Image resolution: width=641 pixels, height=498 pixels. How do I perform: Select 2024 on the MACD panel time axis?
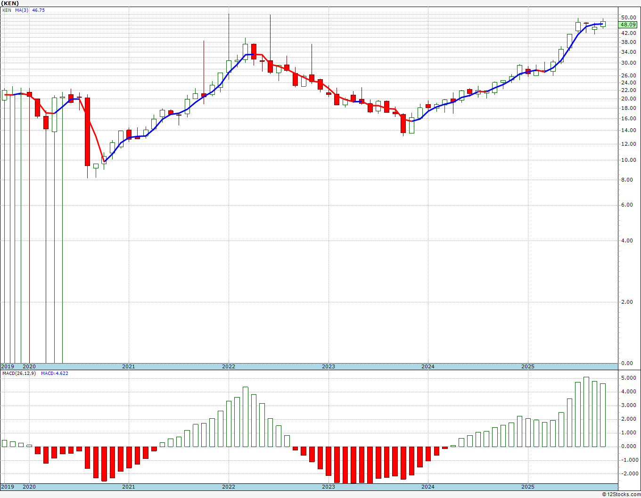pos(428,487)
